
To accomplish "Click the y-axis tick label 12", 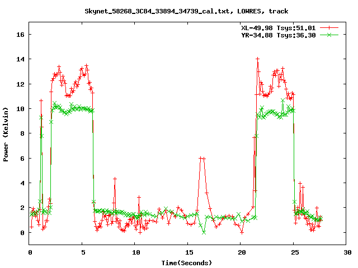I will pyautogui.click(x=20, y=84).
